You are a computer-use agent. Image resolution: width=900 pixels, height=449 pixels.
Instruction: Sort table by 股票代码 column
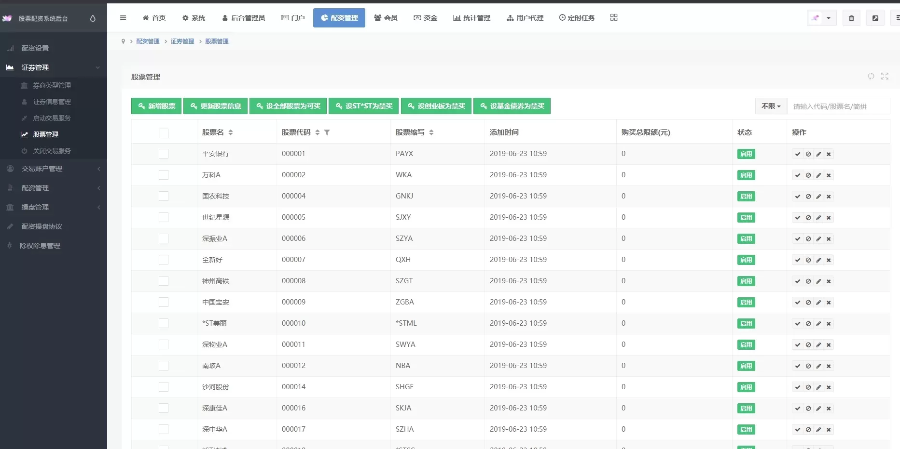tap(318, 132)
